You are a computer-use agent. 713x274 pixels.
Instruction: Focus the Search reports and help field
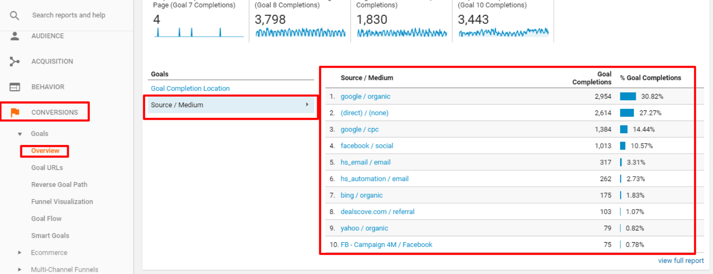pos(69,15)
